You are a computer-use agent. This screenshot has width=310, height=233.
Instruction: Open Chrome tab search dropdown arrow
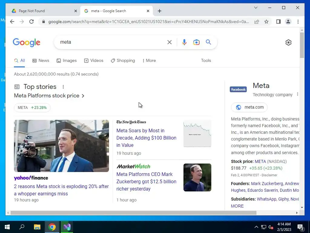(256, 8)
